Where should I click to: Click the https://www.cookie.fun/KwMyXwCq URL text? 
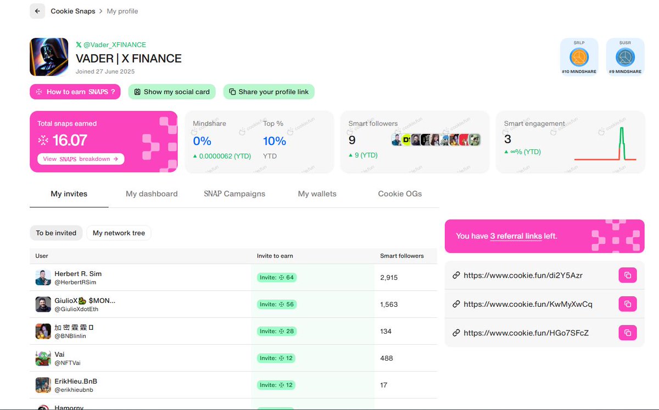pyautogui.click(x=528, y=304)
